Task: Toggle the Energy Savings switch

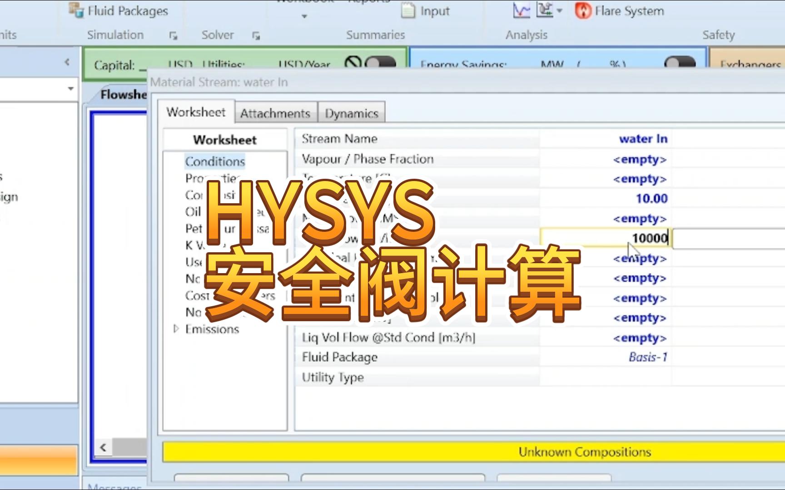Action: (680, 63)
